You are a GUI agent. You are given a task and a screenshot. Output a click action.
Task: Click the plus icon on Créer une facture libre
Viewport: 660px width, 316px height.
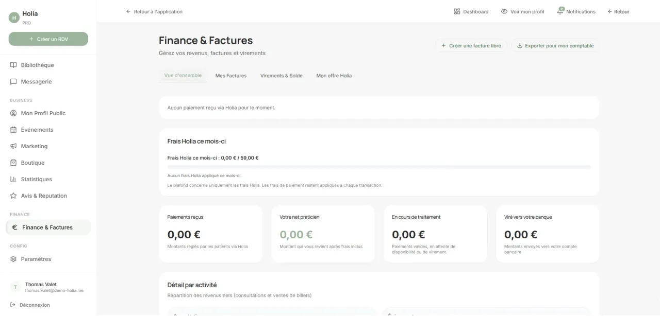click(443, 46)
